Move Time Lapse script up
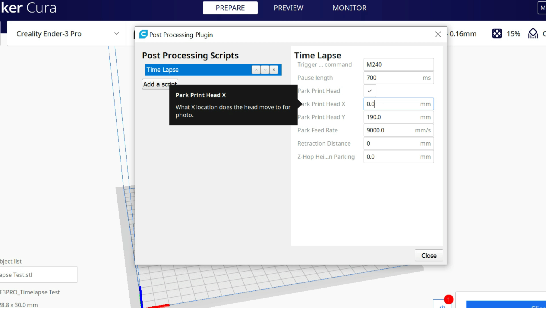 256,70
